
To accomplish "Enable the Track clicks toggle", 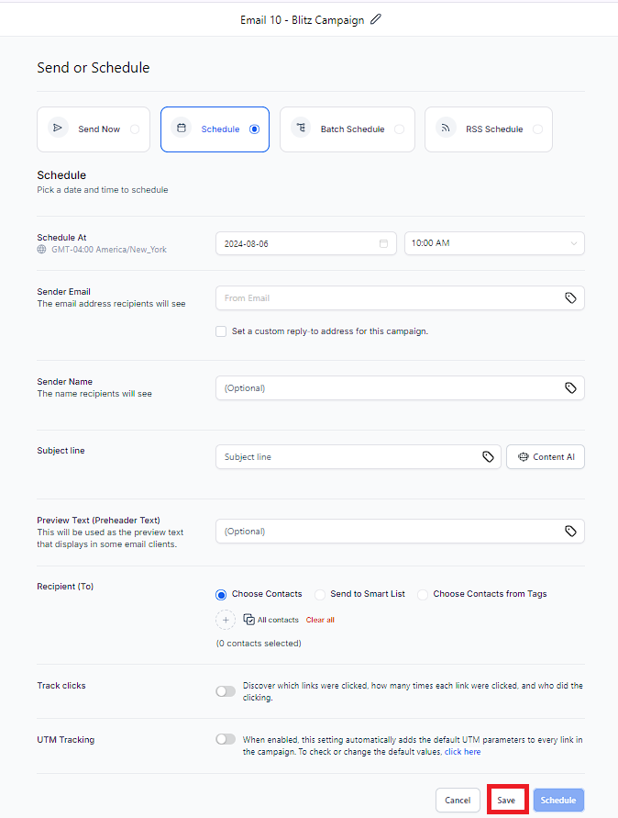I will click(x=226, y=691).
